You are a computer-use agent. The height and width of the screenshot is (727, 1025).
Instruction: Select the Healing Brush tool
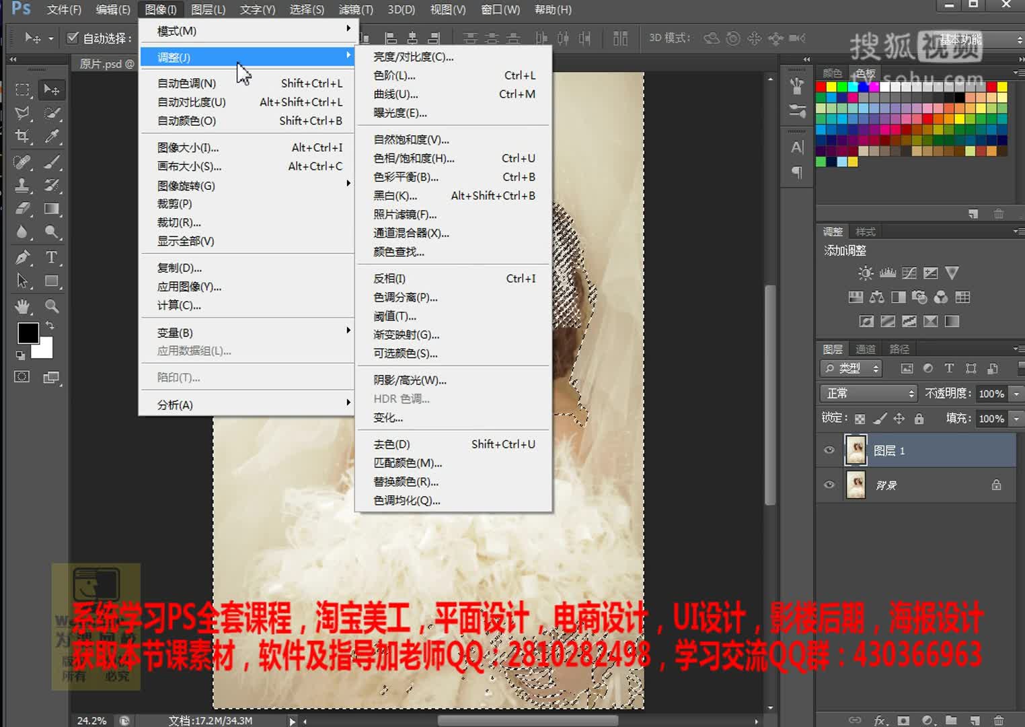click(23, 162)
